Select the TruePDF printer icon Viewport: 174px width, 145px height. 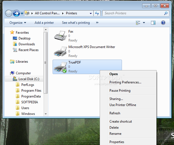click(x=60, y=67)
